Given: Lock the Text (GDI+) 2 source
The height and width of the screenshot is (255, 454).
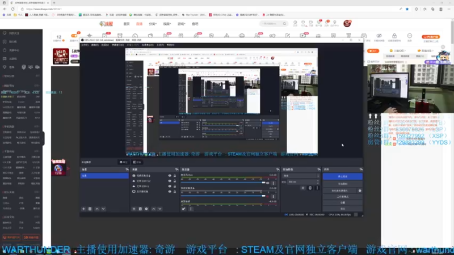Looking at the screenshot, I should 175,181.
